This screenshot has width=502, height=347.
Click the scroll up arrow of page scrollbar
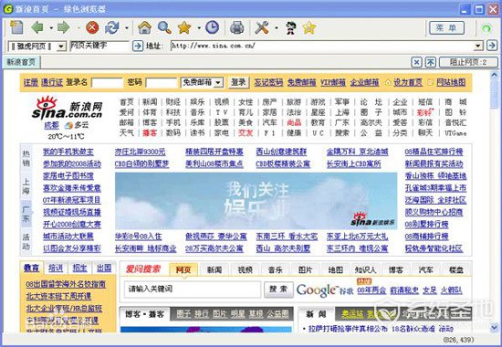pos(494,75)
